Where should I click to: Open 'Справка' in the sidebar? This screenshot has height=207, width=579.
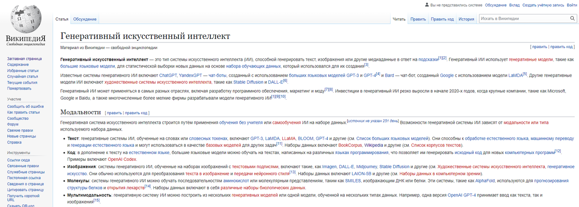14,142
